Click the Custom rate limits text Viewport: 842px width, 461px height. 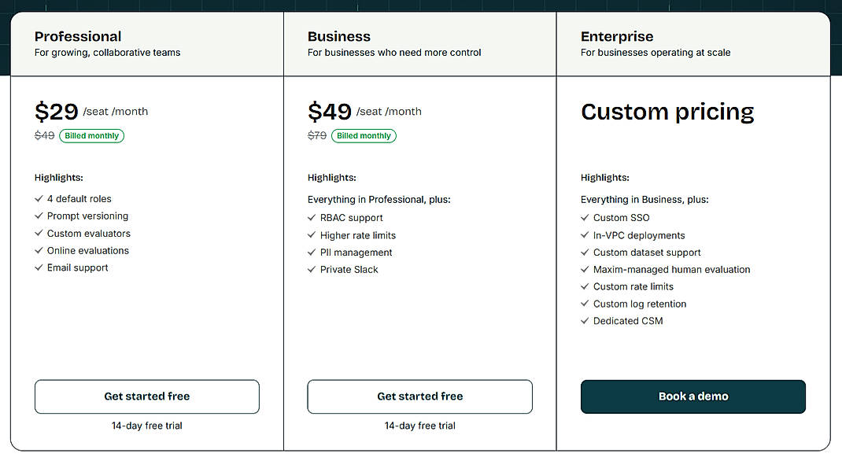tap(633, 287)
